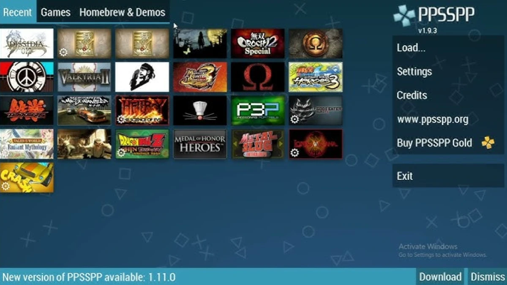View the Credits screen
This screenshot has height=285, width=507.
[x=448, y=95]
